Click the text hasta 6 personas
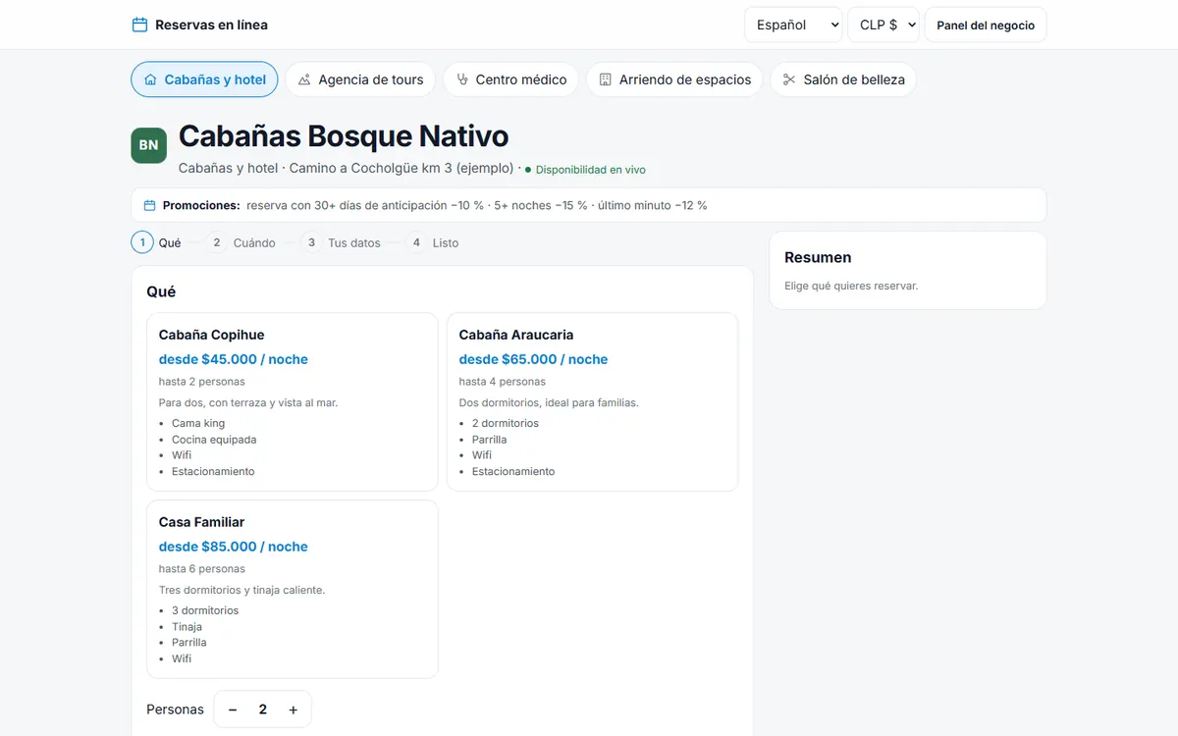 click(x=202, y=568)
